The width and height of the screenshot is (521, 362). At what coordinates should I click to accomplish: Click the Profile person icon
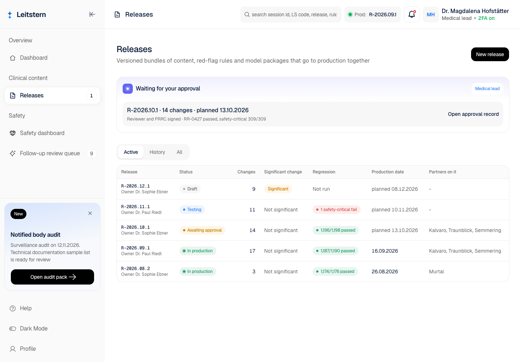pyautogui.click(x=13, y=349)
